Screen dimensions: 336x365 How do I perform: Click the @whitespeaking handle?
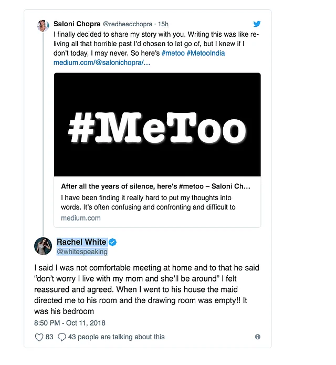[82, 252]
